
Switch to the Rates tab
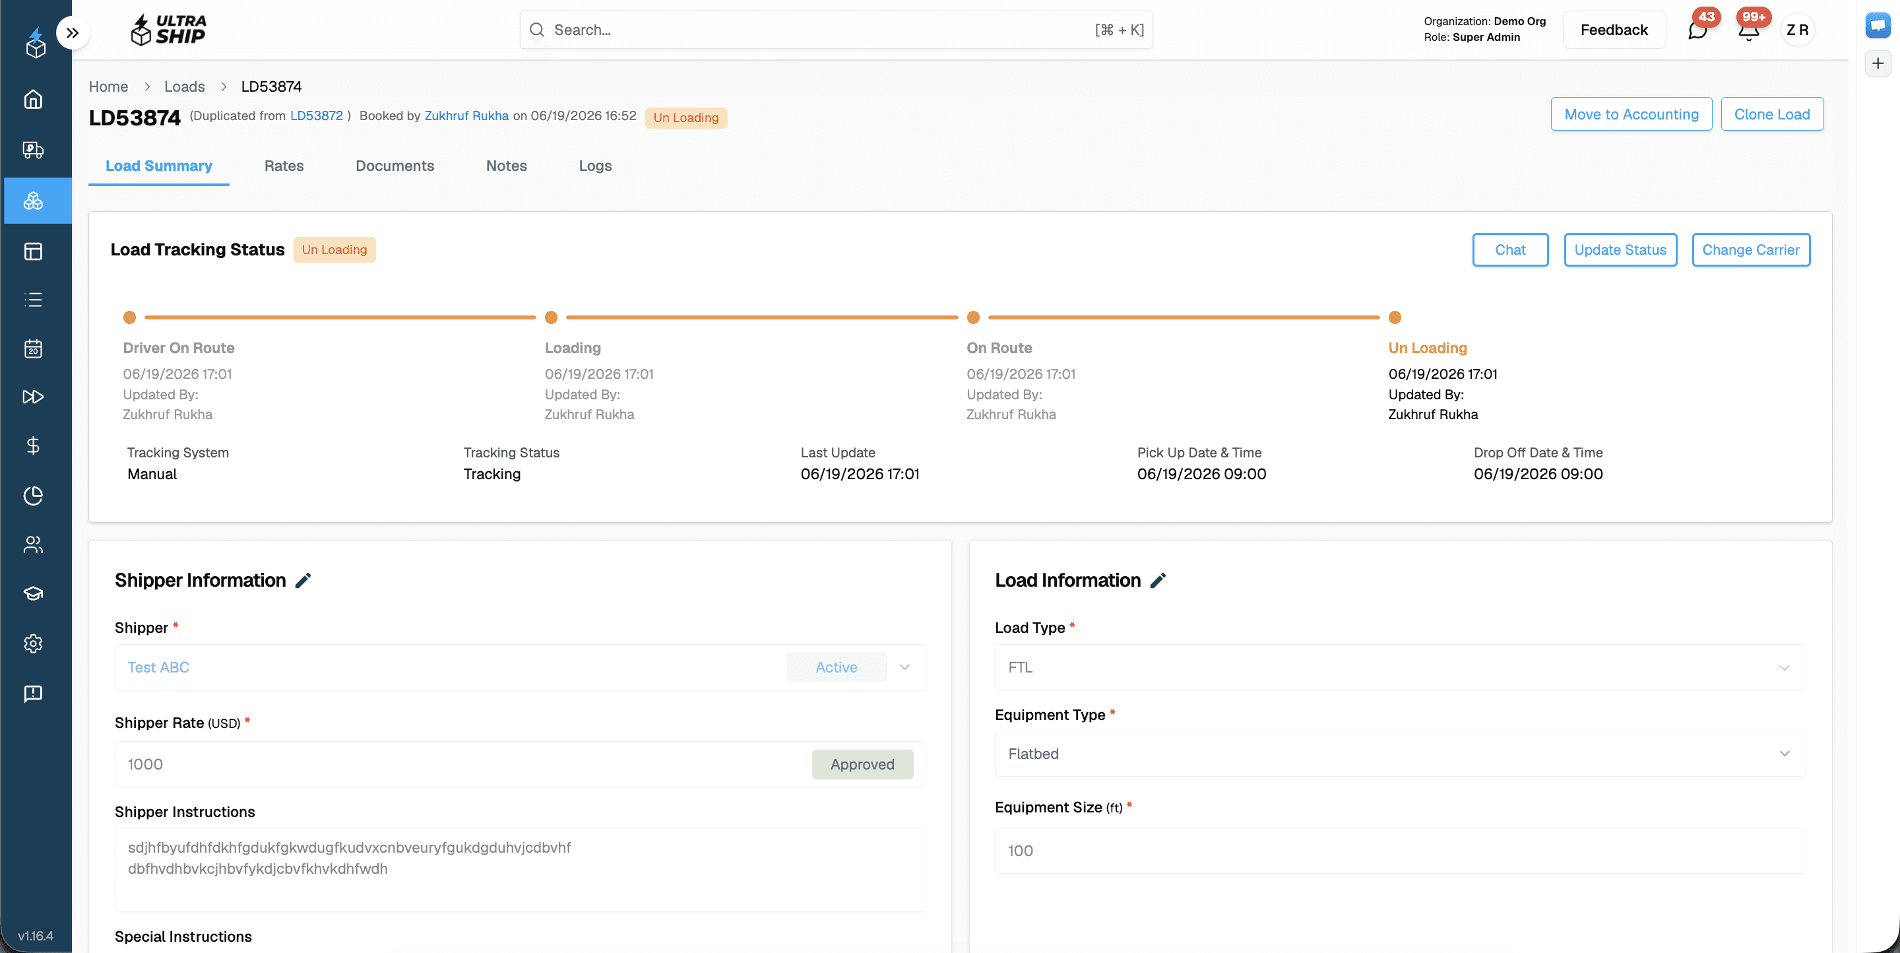pyautogui.click(x=284, y=166)
